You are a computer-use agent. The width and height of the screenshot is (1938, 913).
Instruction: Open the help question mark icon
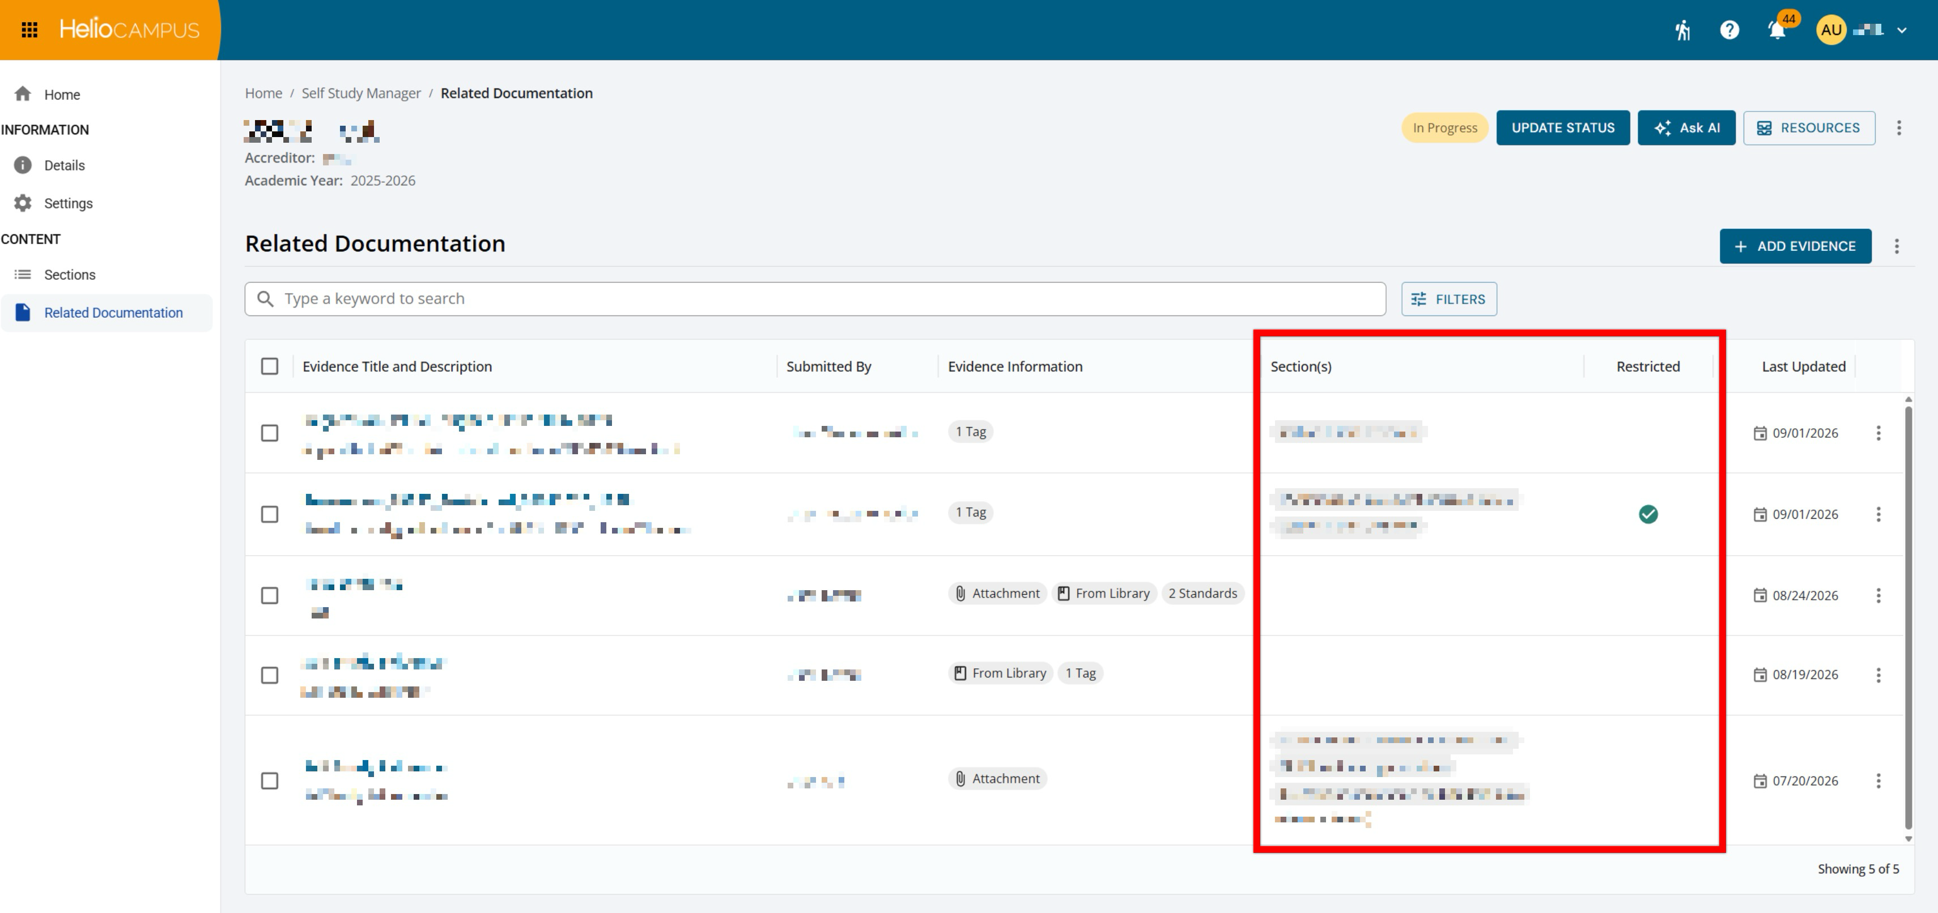(x=1729, y=30)
